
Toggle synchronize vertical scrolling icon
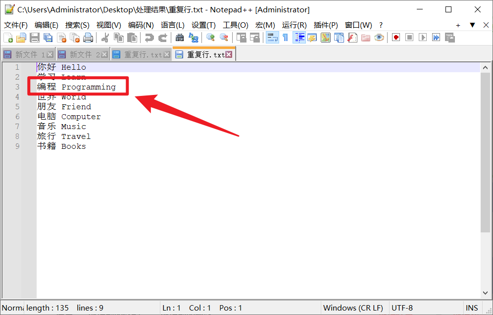click(x=241, y=38)
